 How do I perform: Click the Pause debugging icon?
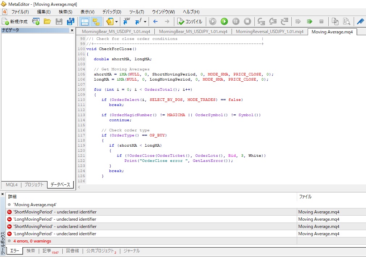[236, 21]
